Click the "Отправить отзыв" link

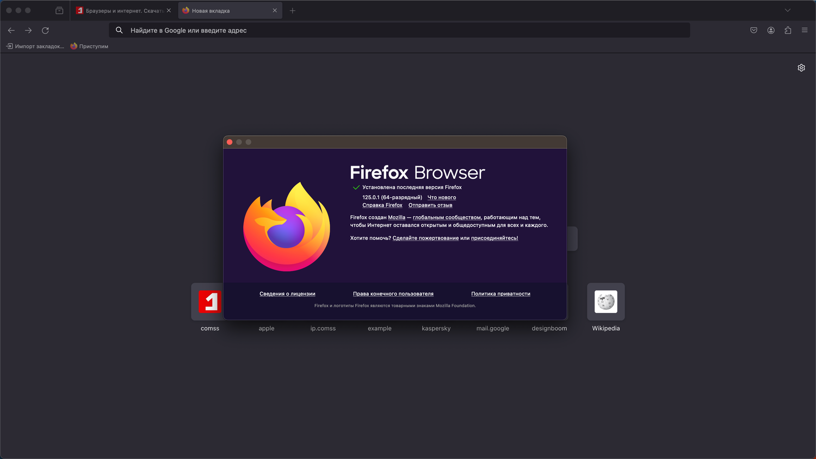coord(430,205)
